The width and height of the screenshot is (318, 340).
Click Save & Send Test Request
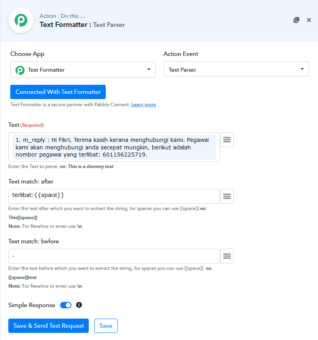[48, 326]
